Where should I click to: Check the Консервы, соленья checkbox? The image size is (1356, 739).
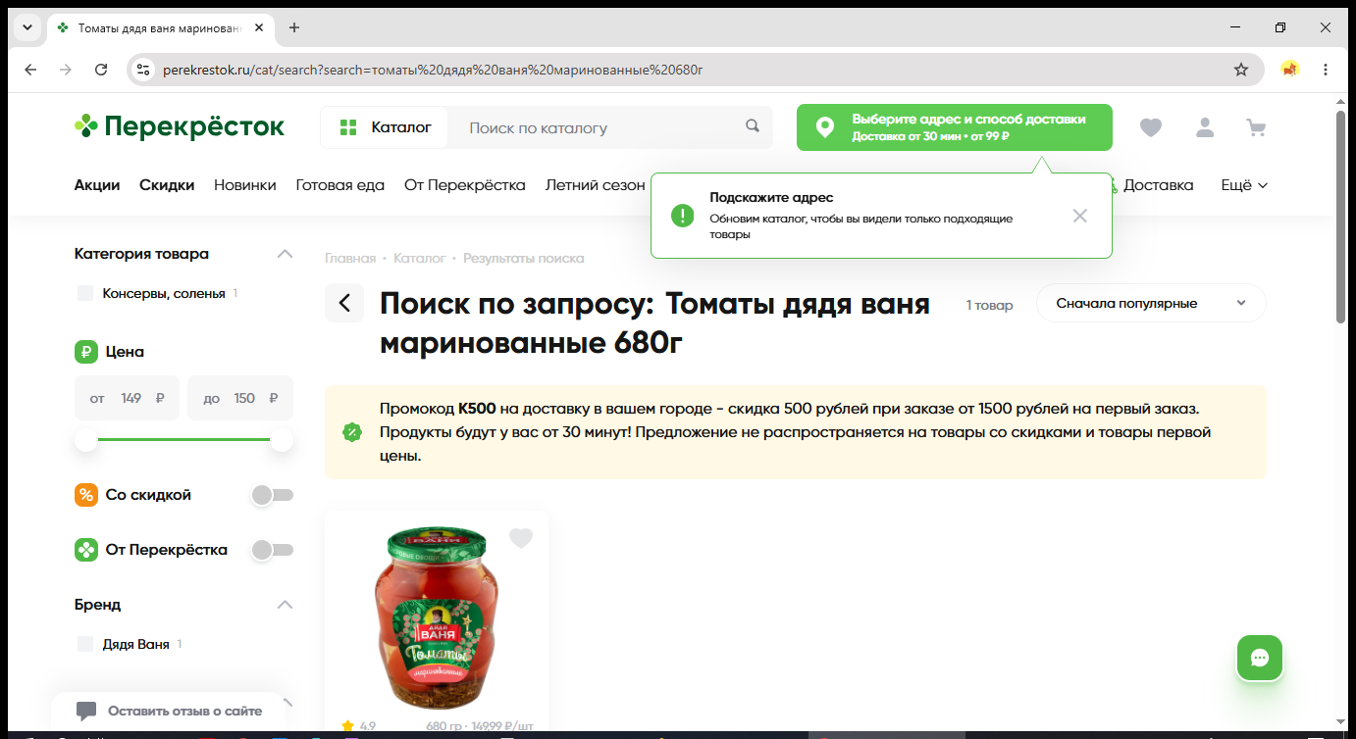[85, 293]
